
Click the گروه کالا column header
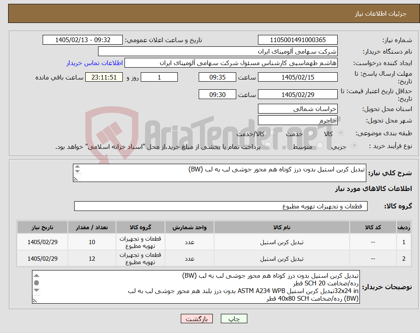pyautogui.click(x=140, y=227)
